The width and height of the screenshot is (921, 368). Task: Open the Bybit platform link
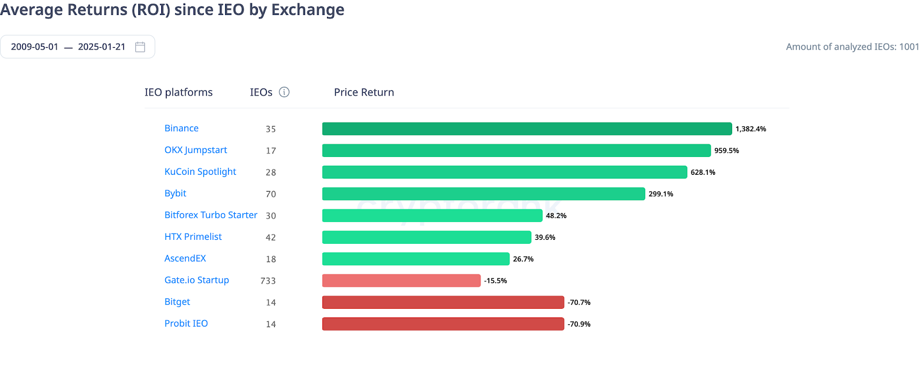pos(176,193)
